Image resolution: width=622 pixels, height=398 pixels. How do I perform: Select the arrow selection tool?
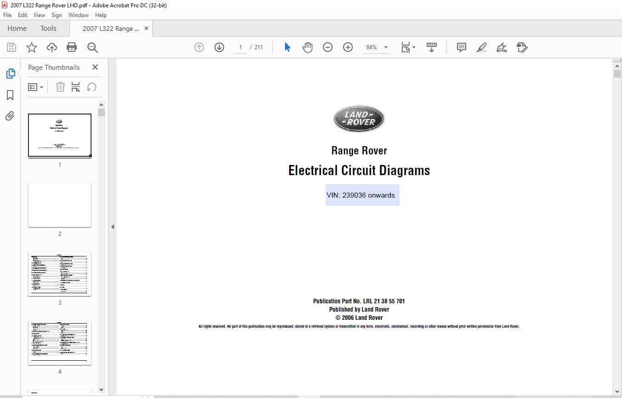[287, 47]
